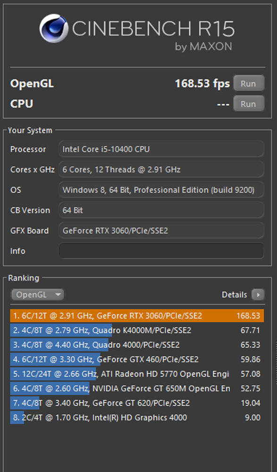Click the OS field showing Windows 8
This screenshot has width=277, height=472.
tap(161, 190)
